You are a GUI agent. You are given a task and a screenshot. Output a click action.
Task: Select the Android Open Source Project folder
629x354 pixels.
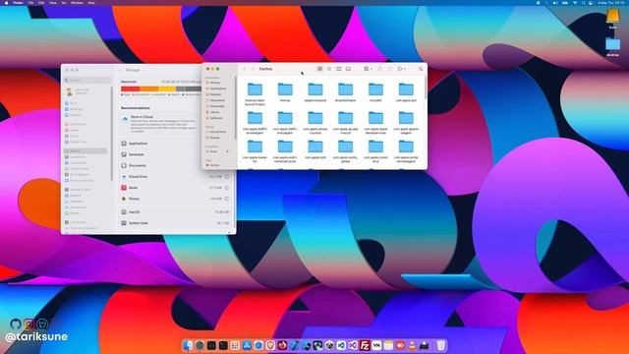coord(255,93)
